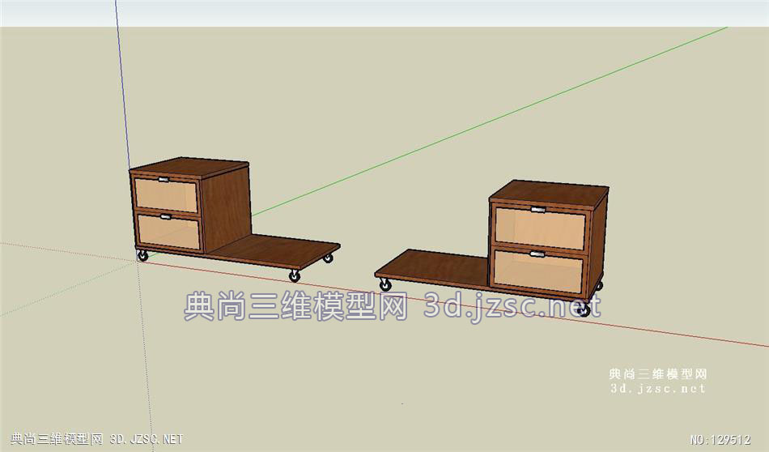This screenshot has width=769, height=452.
Task: Click the right cabinet's bottom drawer handle
Action: click(537, 254)
